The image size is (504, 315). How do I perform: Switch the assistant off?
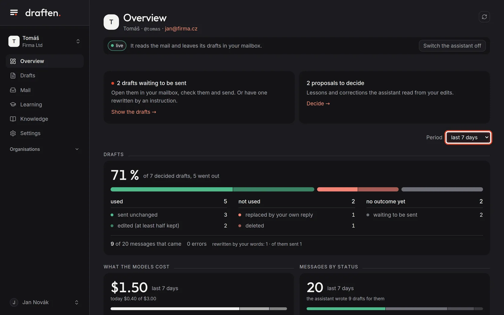[x=452, y=46]
